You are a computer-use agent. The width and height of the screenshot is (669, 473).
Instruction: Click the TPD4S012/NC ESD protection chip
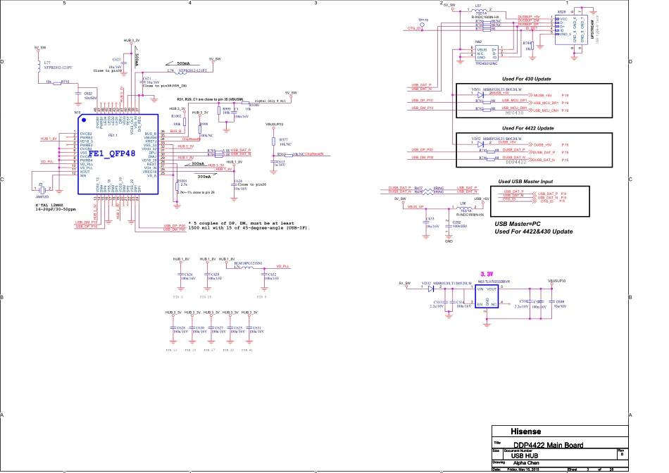487,53
